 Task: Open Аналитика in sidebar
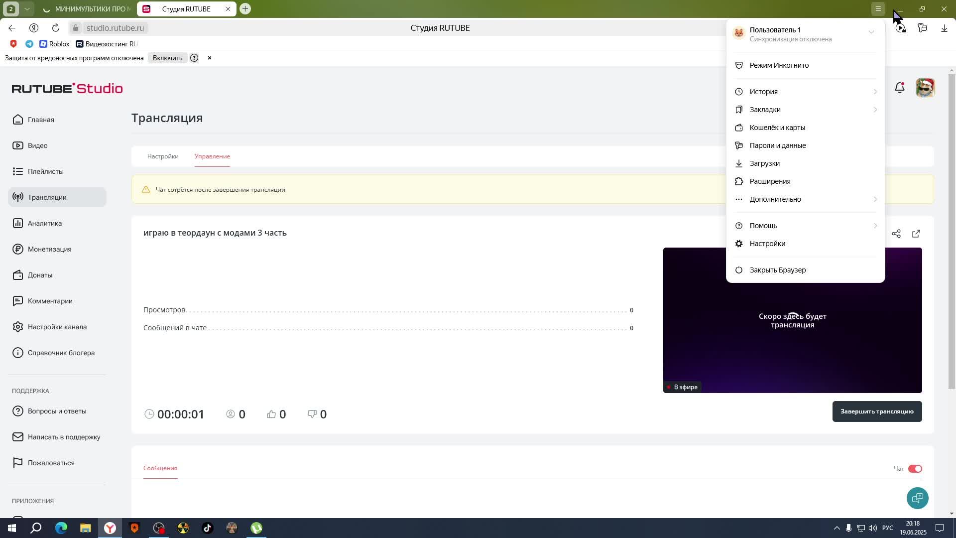(57, 223)
